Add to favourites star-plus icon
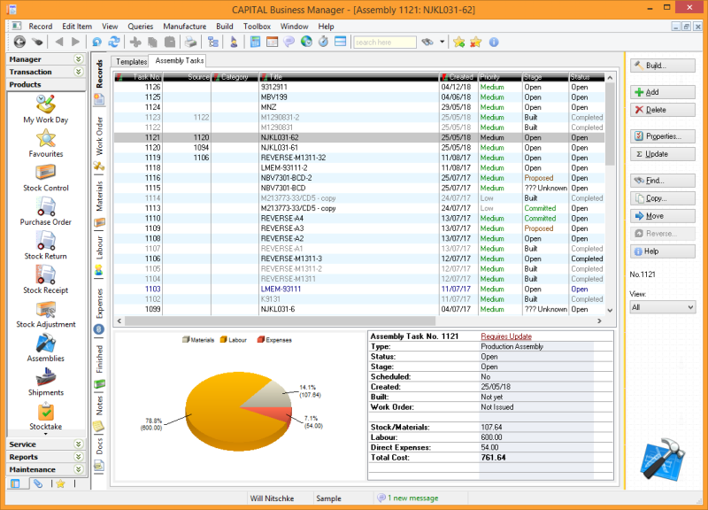This screenshot has height=510, width=708. tap(459, 42)
